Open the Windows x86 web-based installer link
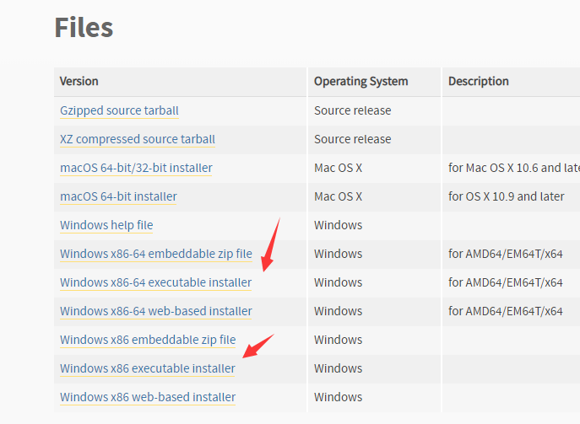Viewport: 580px width, 424px height. pyautogui.click(x=148, y=397)
